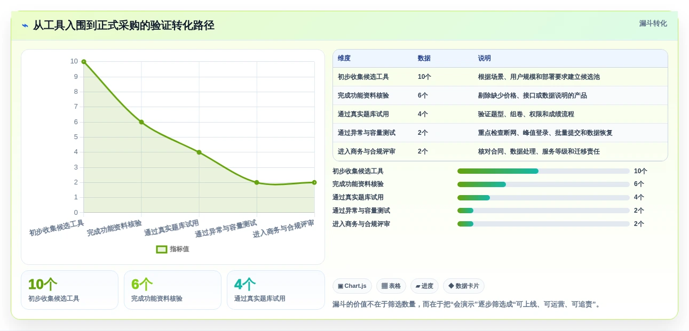
Task: Select table cell 通过异常与容量测试
Action: tap(367, 133)
